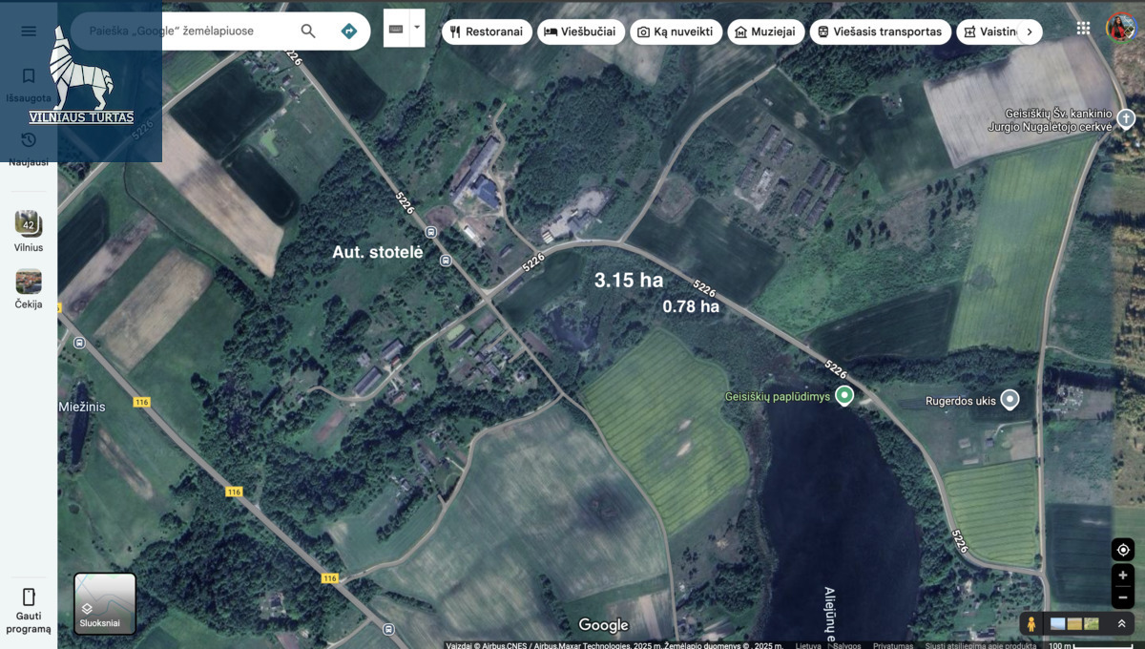Expand the keyboard input tools dropdown arrow
The width and height of the screenshot is (1145, 649).
coord(417,28)
